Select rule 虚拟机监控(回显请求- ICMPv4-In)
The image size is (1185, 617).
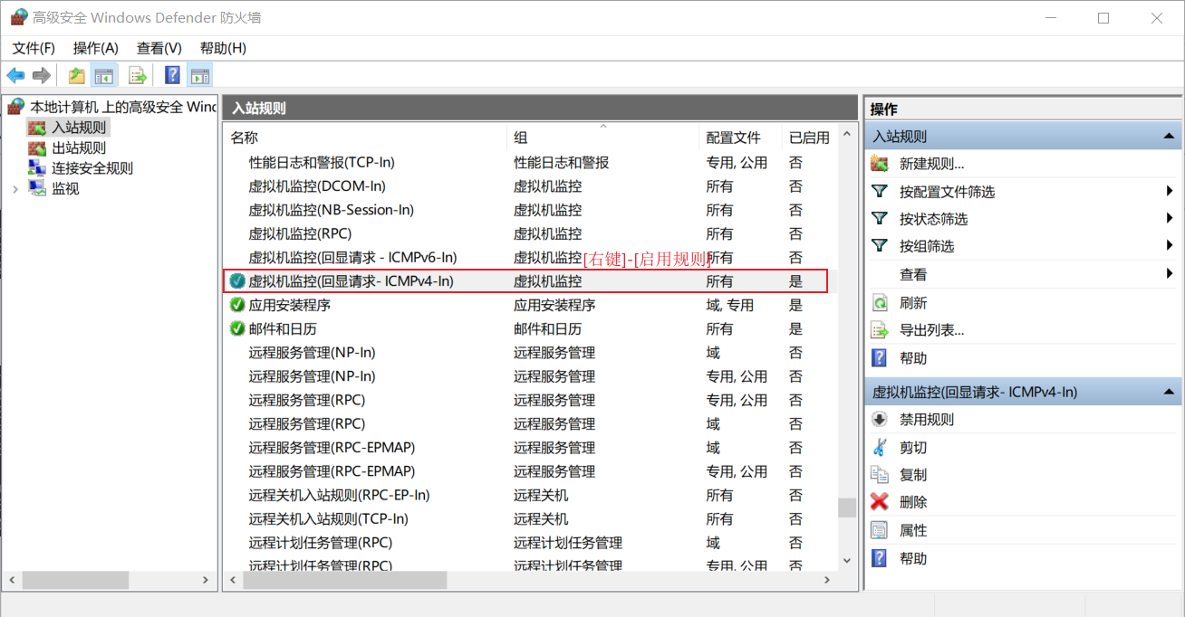(525, 281)
